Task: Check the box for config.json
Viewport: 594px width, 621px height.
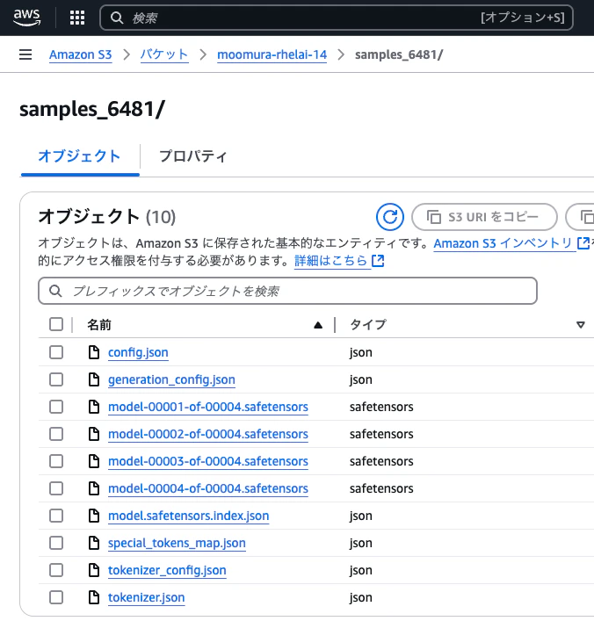Action: point(56,352)
